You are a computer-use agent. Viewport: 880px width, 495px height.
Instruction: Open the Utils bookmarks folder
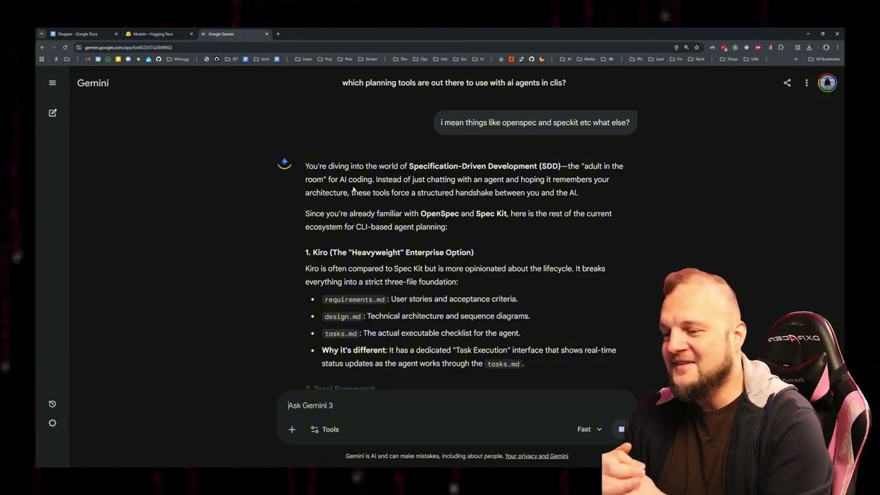[x=751, y=59]
